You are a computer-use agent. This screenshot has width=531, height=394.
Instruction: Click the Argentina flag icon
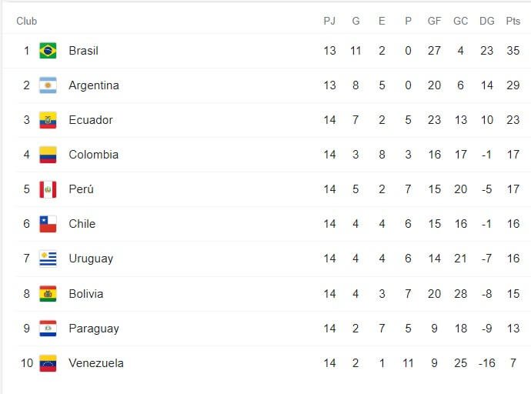click(48, 85)
